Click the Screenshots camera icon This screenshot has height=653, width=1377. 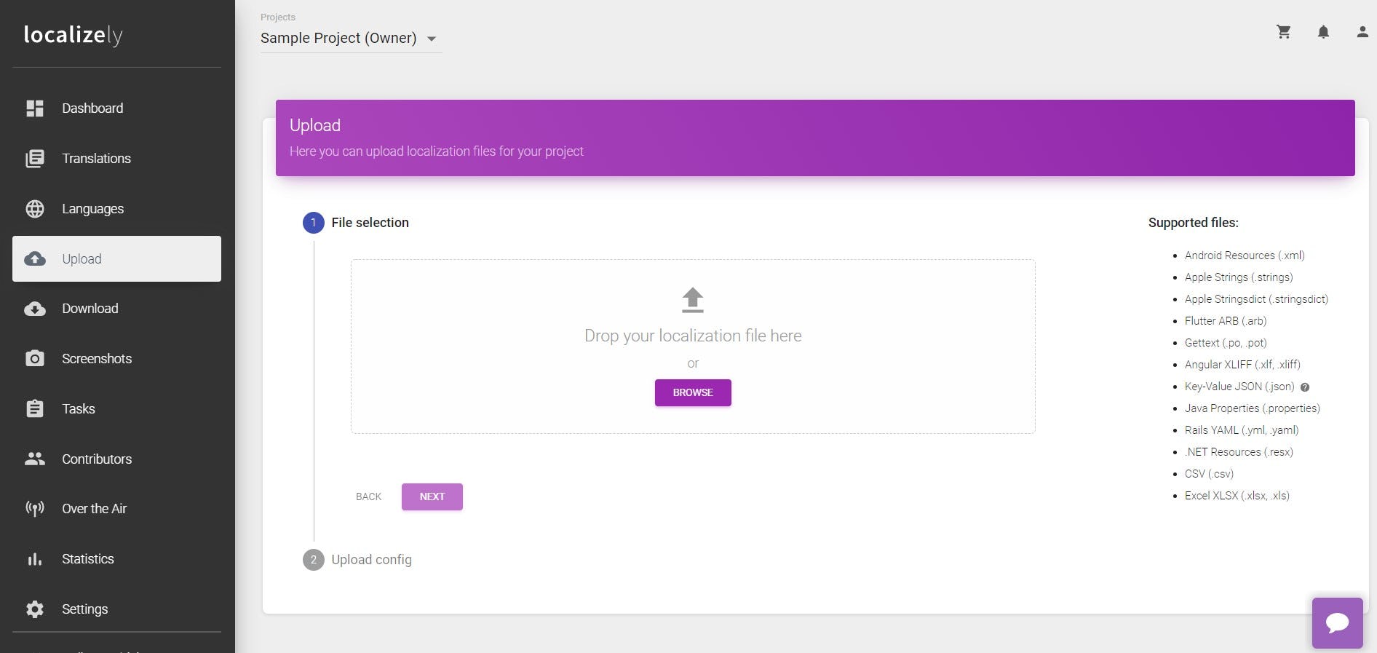35,359
